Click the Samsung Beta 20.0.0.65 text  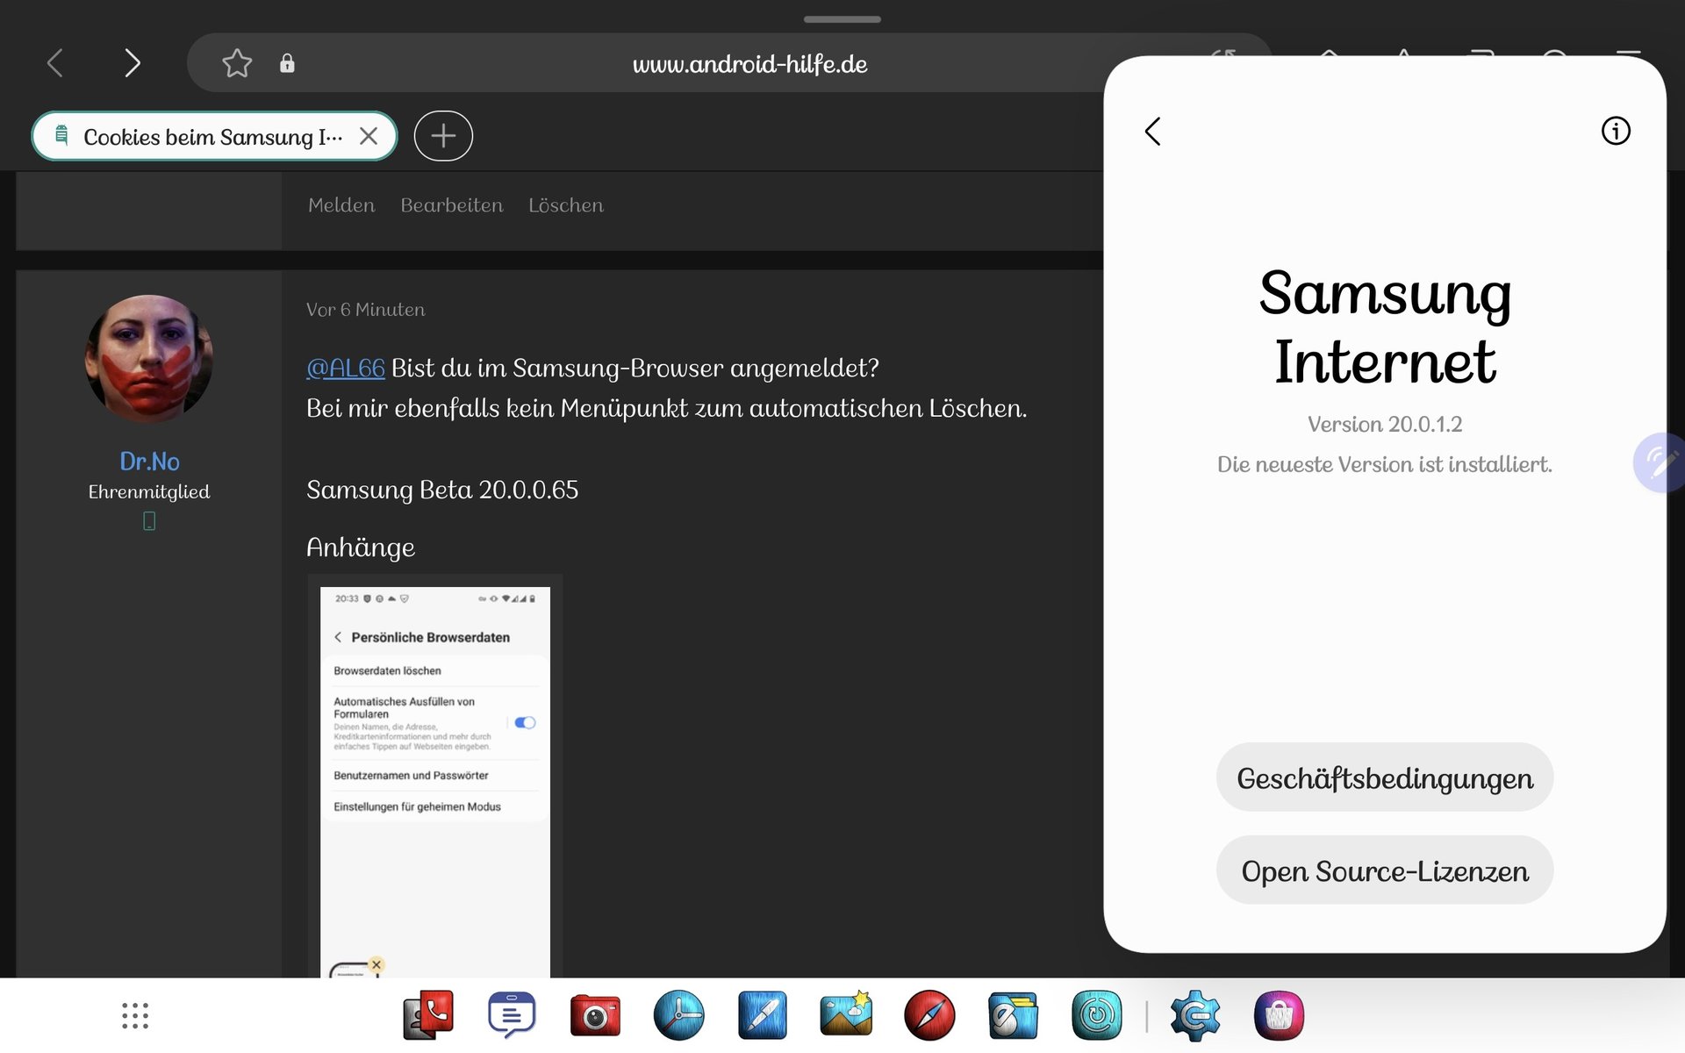click(x=442, y=490)
